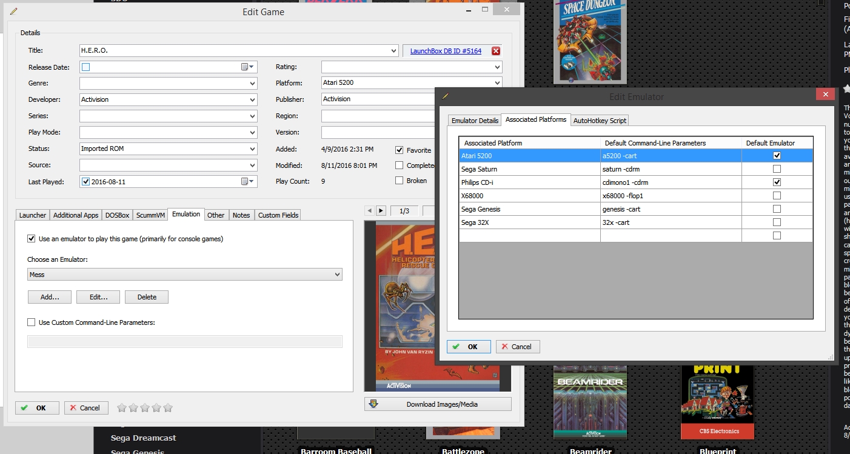
Task: Check the Broken checkbox
Action: (399, 180)
